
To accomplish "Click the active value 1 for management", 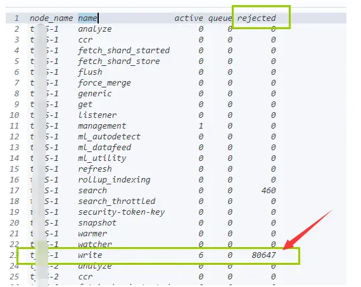I will [x=201, y=126].
